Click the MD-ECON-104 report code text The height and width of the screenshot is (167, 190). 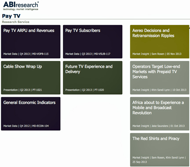pyautogui.click(x=40, y=126)
